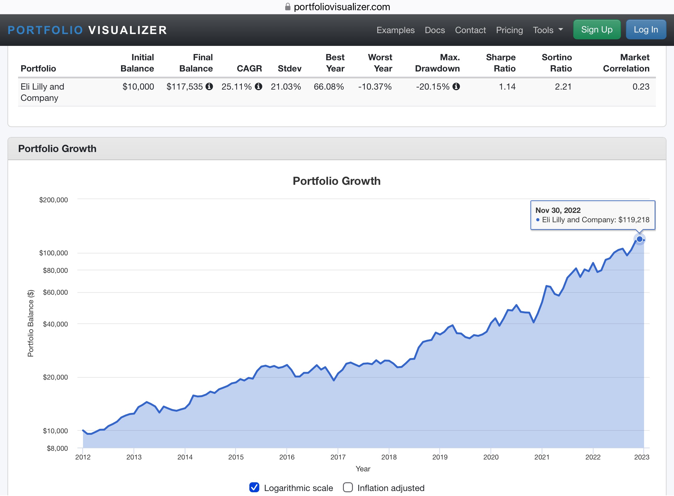The height and width of the screenshot is (496, 674).
Task: Click the Max. Drawdown value -20.15%
Action: [x=433, y=86]
